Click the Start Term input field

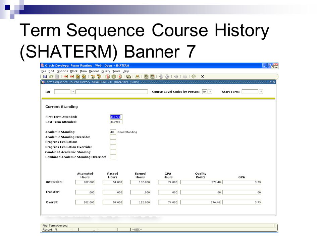point(250,92)
